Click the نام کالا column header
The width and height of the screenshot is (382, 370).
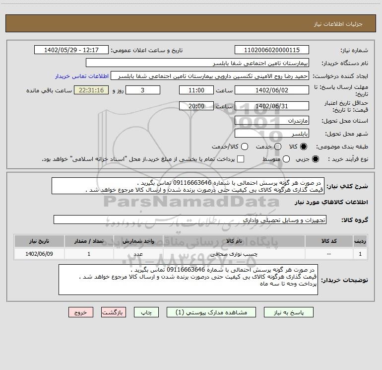coord(234,241)
